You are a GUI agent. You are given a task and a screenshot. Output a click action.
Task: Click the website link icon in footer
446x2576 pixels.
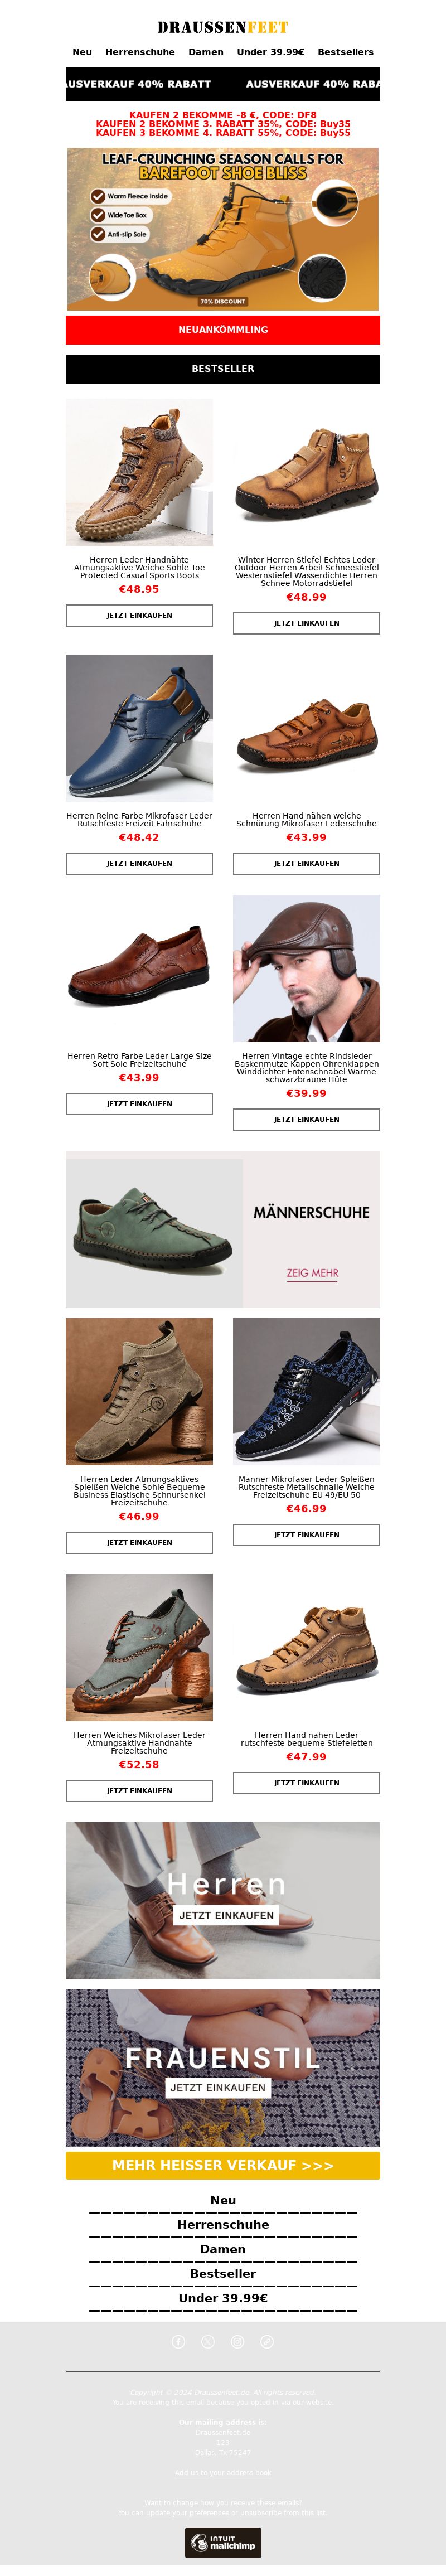pyautogui.click(x=267, y=2341)
